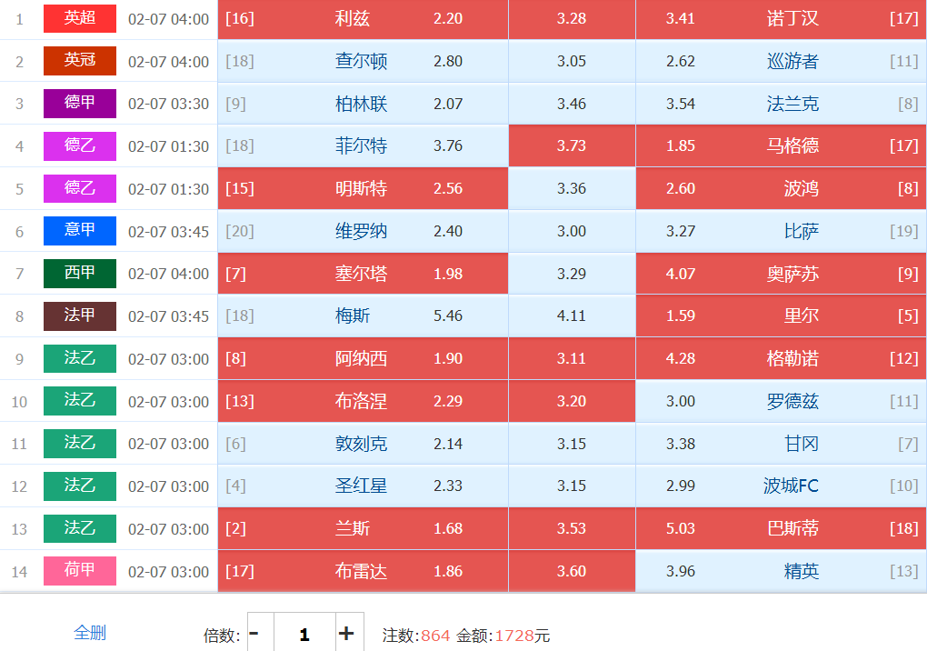This screenshot has width=927, height=651.
Task: Increase the 倍数 multiplier with plus button
Action: pyautogui.click(x=346, y=634)
